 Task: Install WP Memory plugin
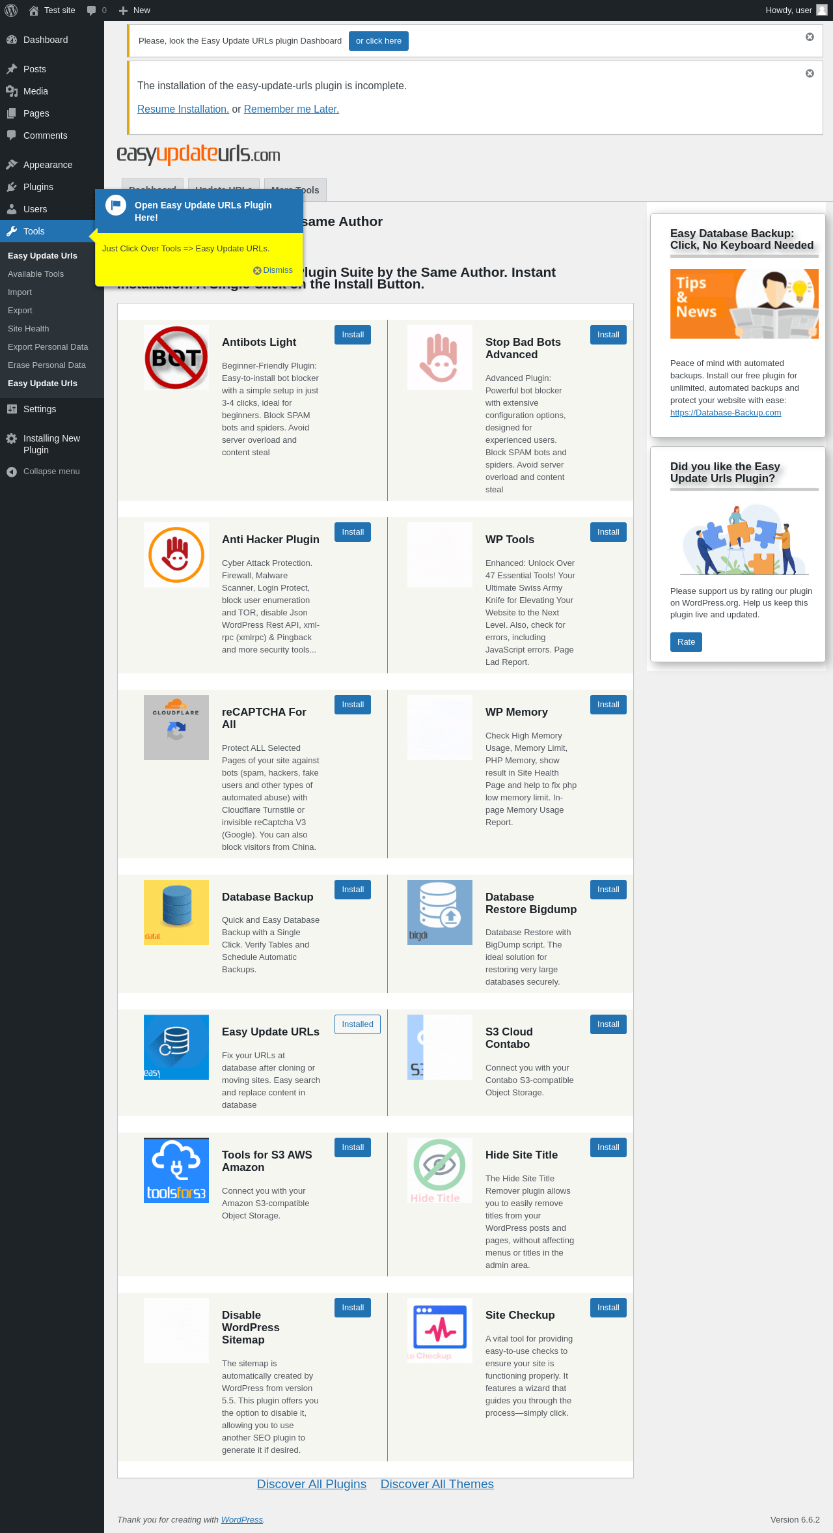pos(608,705)
